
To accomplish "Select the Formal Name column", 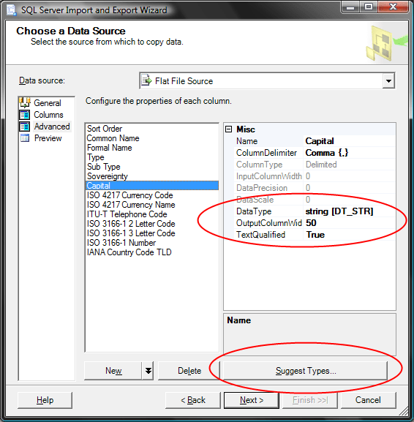I will point(152,148).
